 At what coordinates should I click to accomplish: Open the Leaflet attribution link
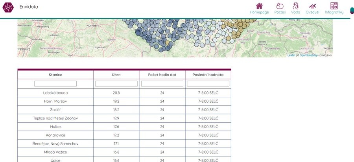(x=291, y=55)
